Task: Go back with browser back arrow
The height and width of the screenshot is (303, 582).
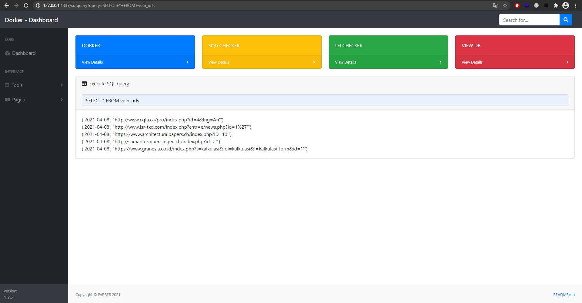Action: 7,5
